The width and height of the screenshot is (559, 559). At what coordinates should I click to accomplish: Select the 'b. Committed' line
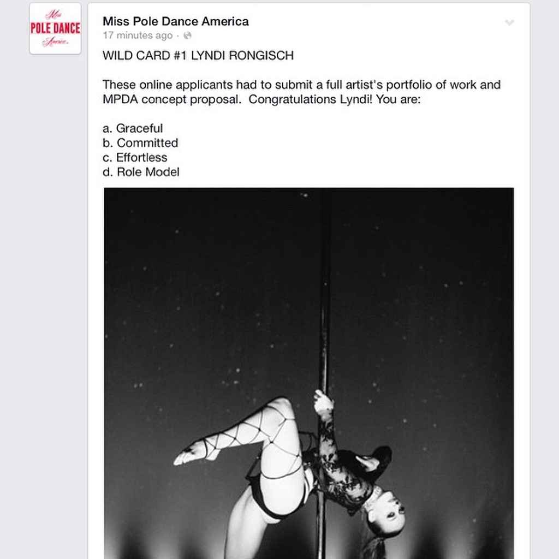(x=140, y=143)
